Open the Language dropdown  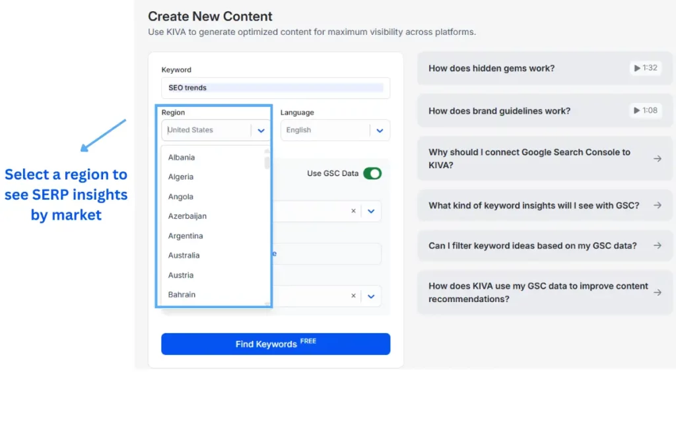(x=380, y=131)
